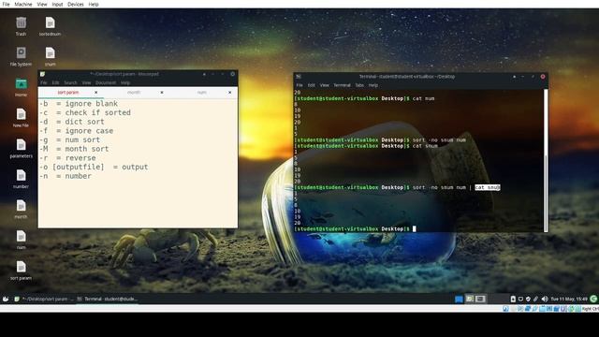Click the Mousepad window menu icon in title bar
The width and height of the screenshot is (599, 337).
(42, 74)
